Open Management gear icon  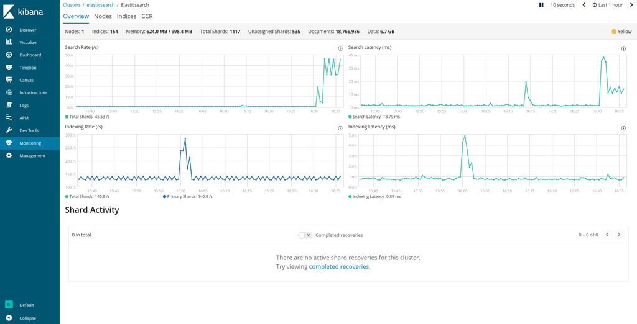click(9, 155)
